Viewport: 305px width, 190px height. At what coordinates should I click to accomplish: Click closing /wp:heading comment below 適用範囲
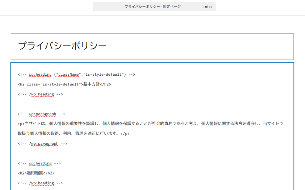click(x=40, y=183)
